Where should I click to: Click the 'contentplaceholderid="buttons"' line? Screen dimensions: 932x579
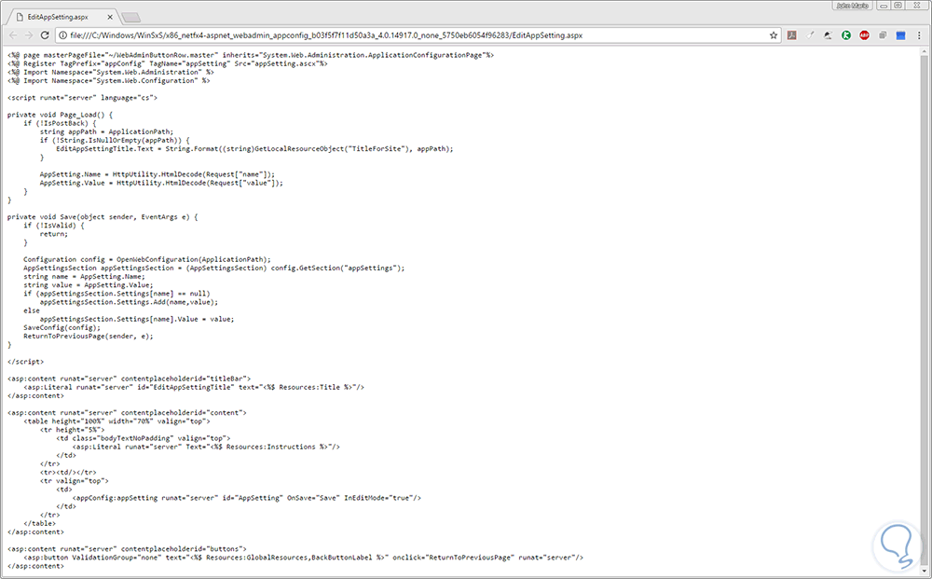[127, 548]
